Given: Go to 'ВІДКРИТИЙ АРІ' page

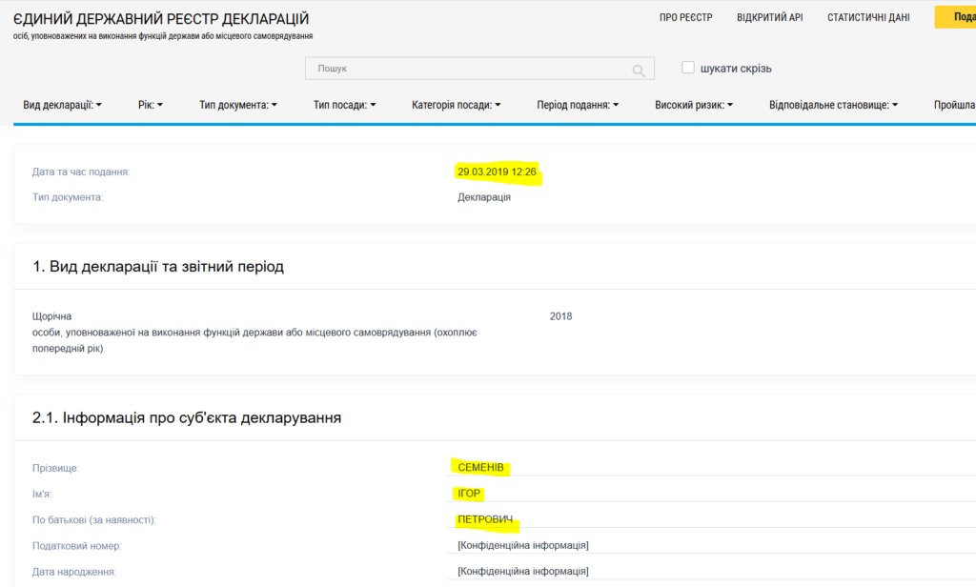Looking at the screenshot, I should coord(769,17).
